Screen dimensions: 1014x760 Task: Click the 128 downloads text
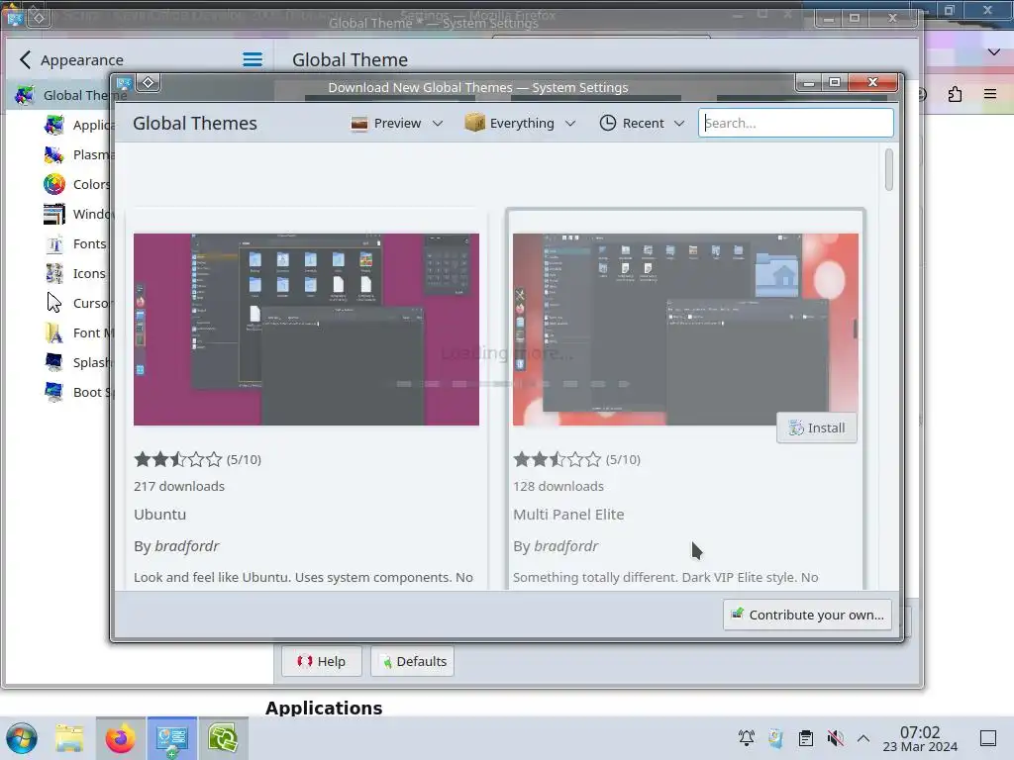point(558,486)
